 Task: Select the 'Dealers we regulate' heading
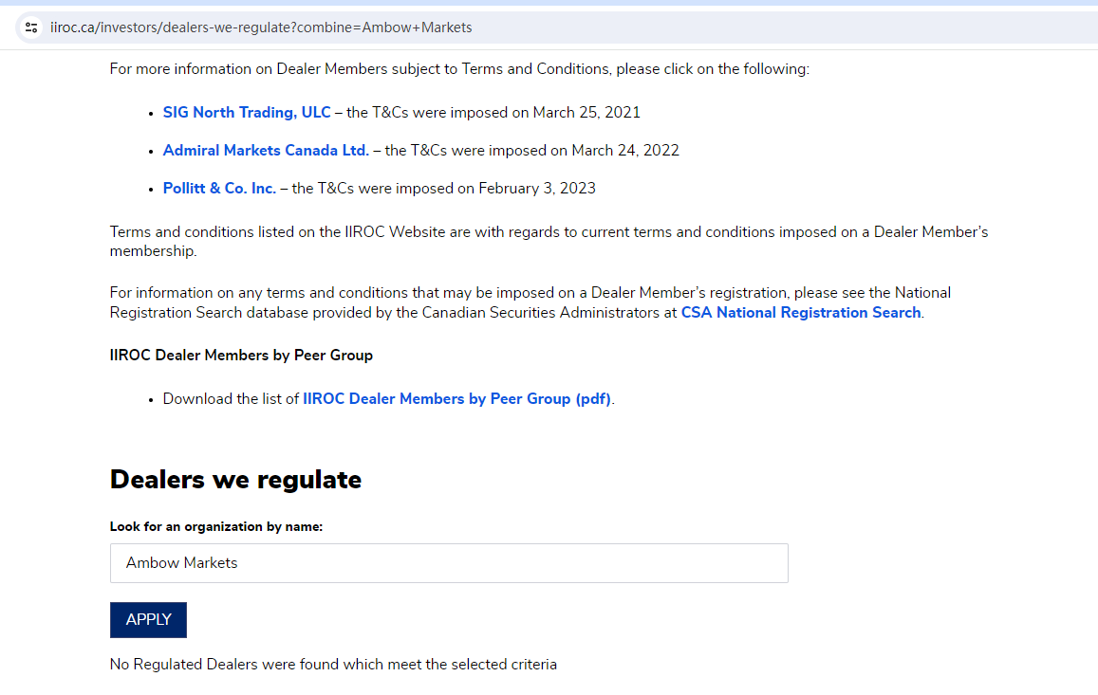point(235,480)
